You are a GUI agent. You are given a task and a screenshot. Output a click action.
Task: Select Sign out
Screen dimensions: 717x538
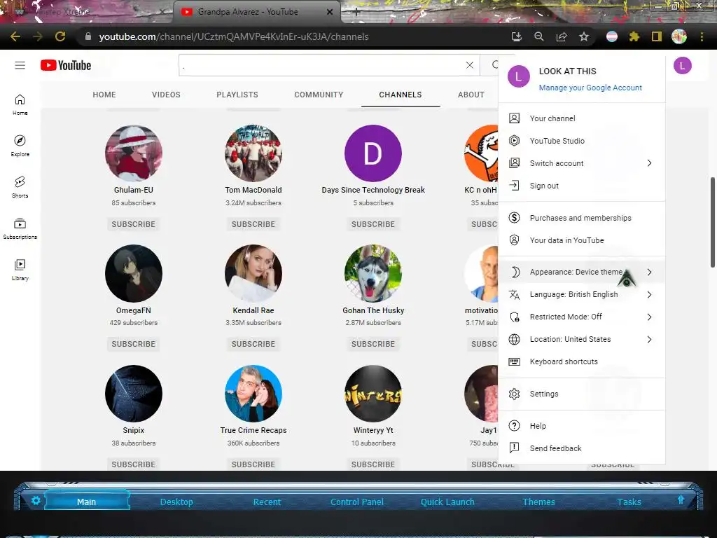tap(582, 186)
